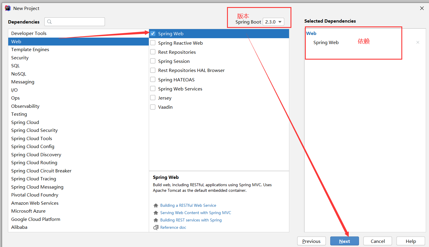Select the NoSQL category
429x247 pixels.
(x=79, y=74)
